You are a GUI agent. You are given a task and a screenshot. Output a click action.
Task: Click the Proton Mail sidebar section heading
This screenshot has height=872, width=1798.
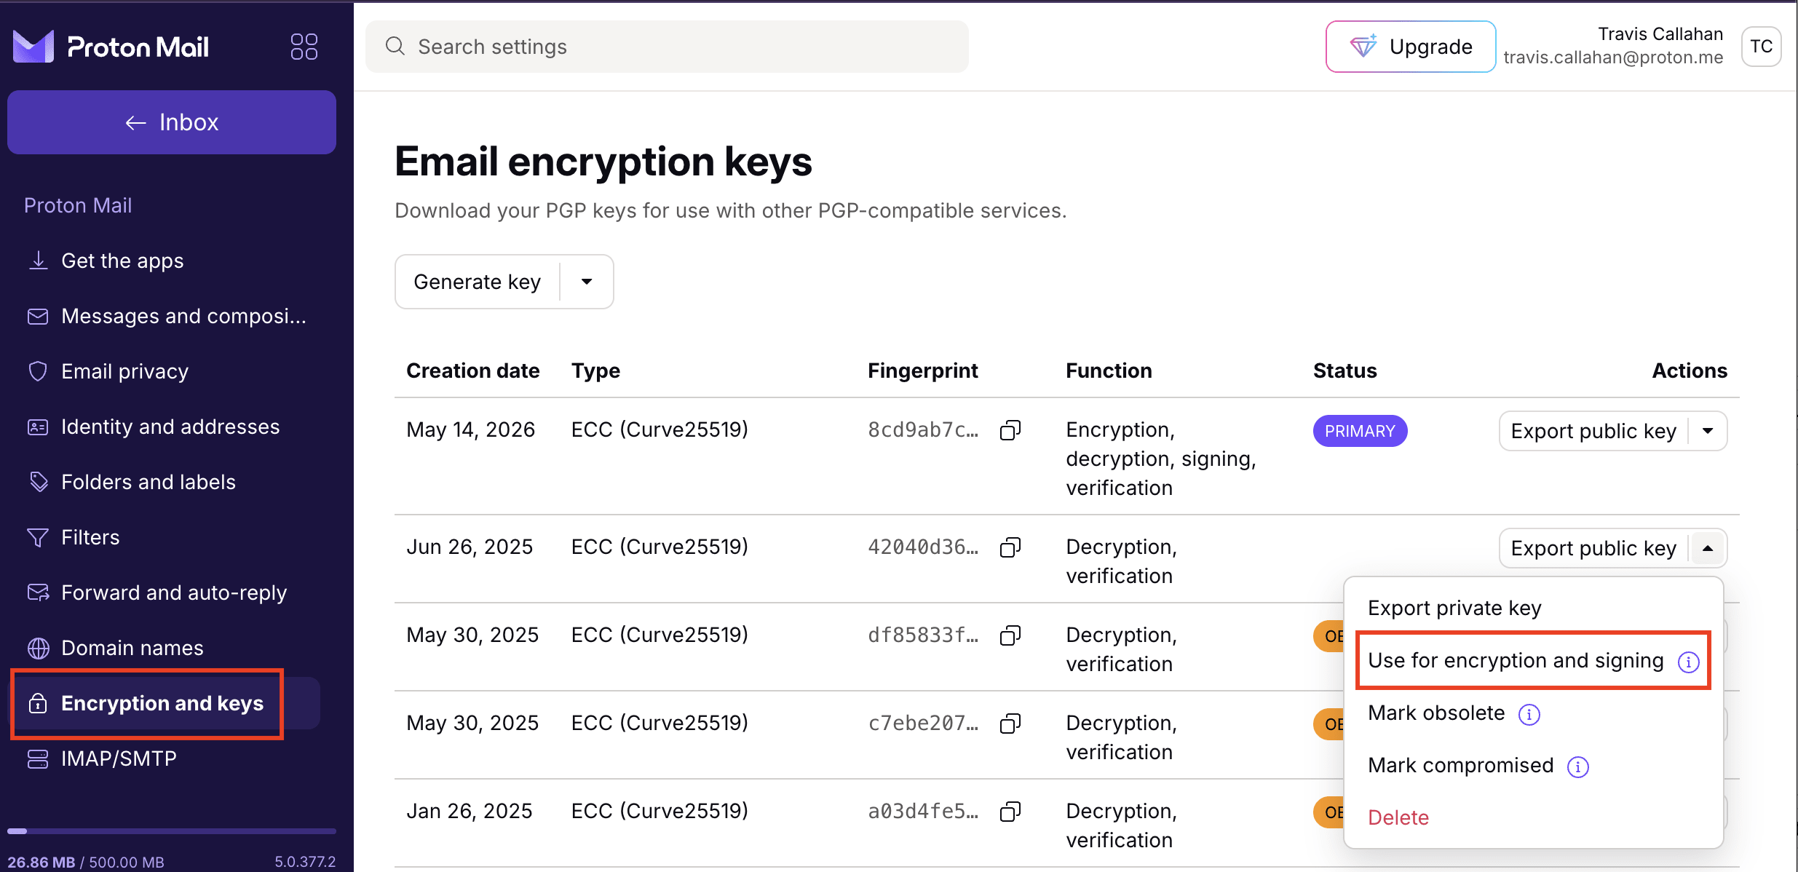(x=78, y=205)
